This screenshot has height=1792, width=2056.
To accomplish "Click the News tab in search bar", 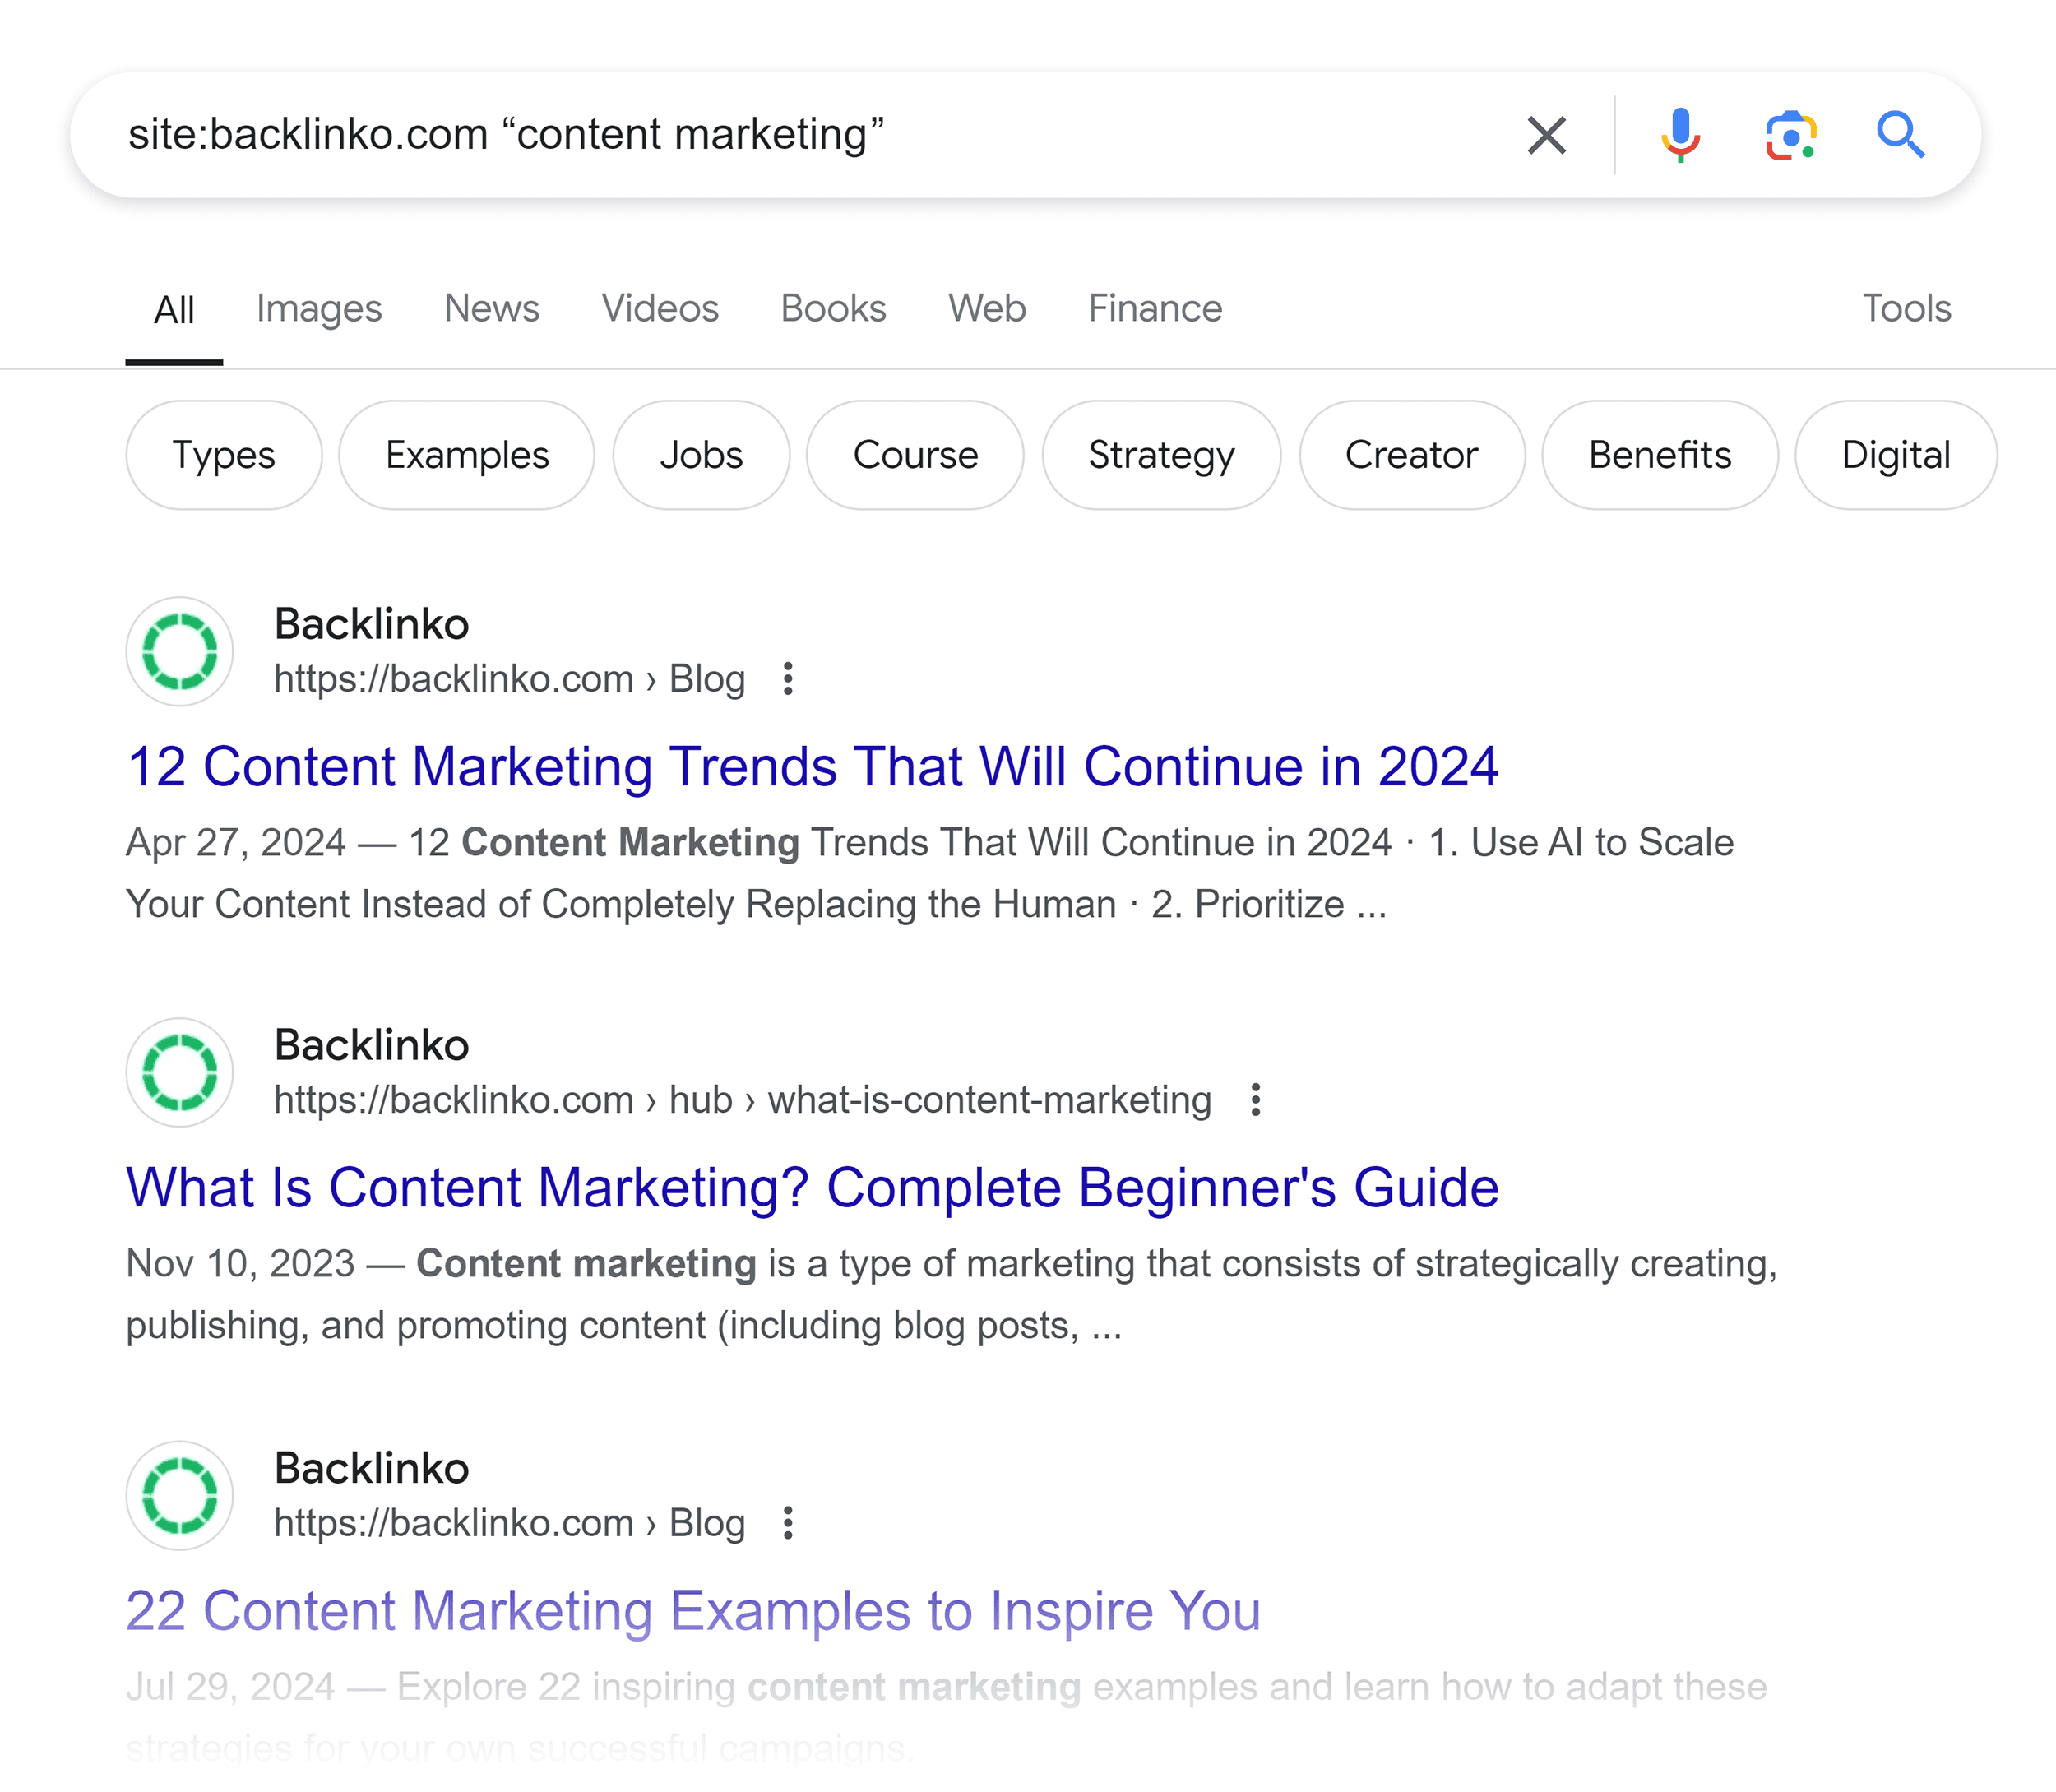I will [x=491, y=309].
